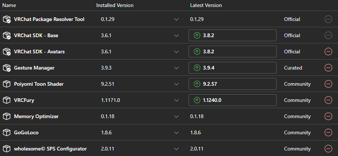Viewport: 338px width, 156px height.
Task: Click the Gesture Manager package icon
Action: 7,68
